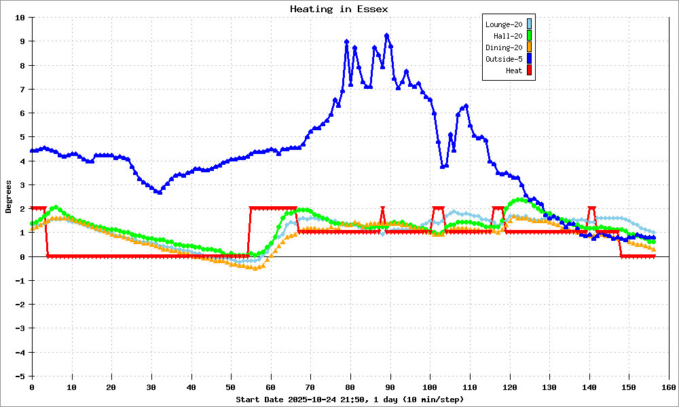The width and height of the screenshot is (679, 407).
Task: Click the x-axis tick label 160
Action: [x=669, y=387]
